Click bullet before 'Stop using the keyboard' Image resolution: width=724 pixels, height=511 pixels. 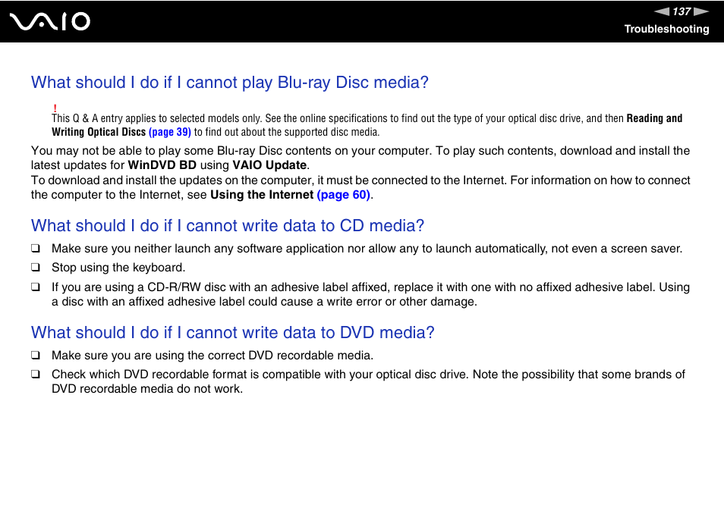click(36, 268)
